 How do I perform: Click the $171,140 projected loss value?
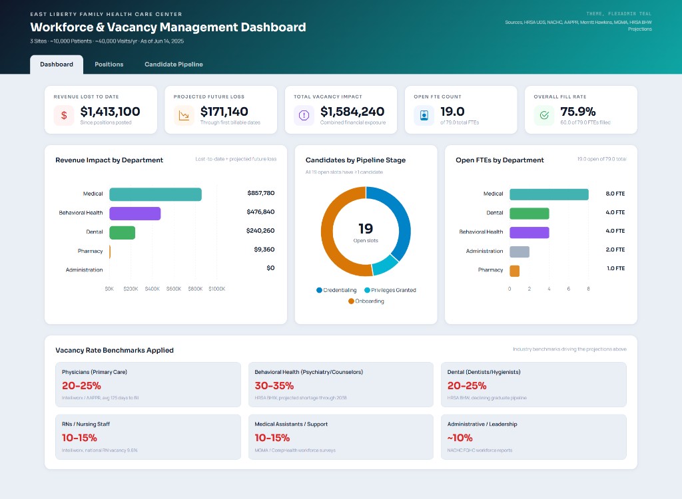tap(224, 112)
